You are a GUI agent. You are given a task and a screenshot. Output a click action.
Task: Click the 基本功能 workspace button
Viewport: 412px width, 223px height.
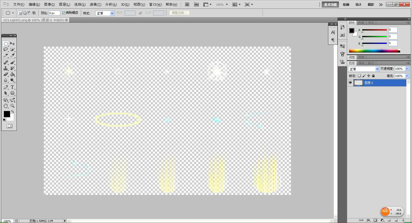[x=330, y=4]
